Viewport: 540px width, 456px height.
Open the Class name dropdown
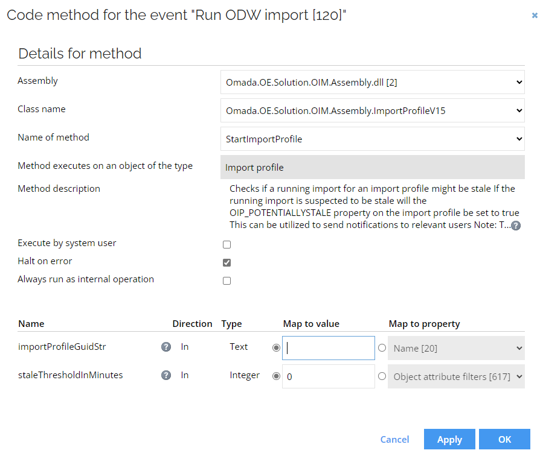[373, 110]
